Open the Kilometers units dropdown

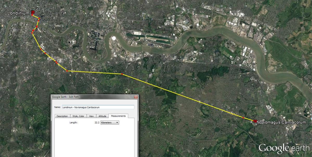(x=109, y=123)
